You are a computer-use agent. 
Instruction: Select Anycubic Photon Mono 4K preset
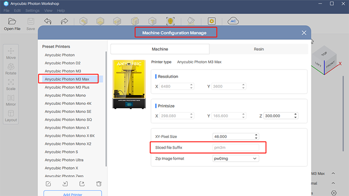click(68, 103)
